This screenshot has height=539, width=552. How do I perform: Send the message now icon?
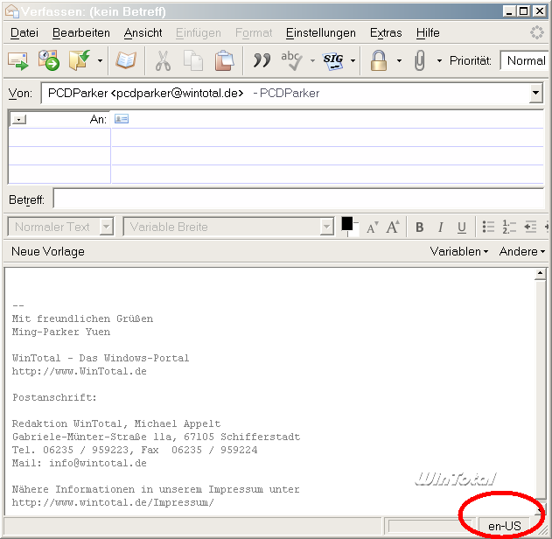[18, 61]
